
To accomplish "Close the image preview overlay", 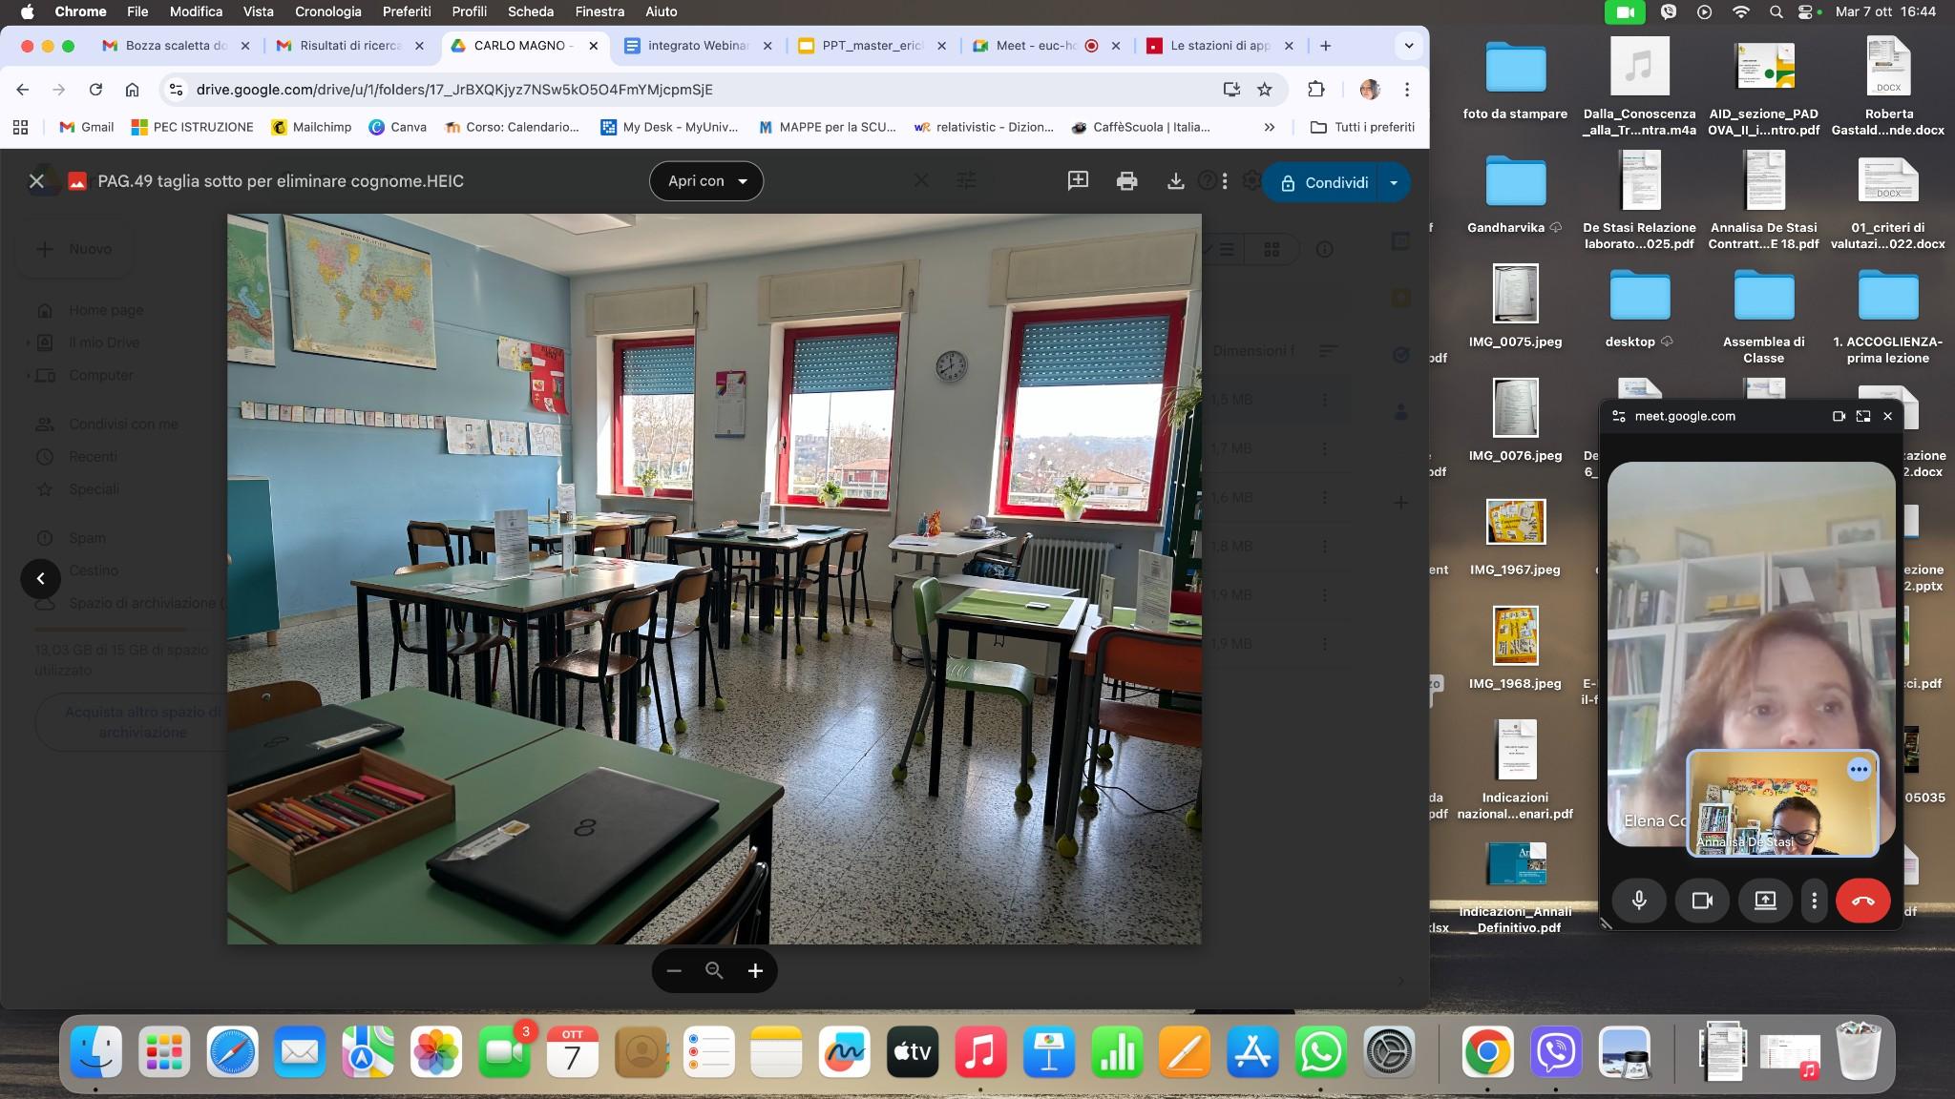I will click(x=37, y=181).
